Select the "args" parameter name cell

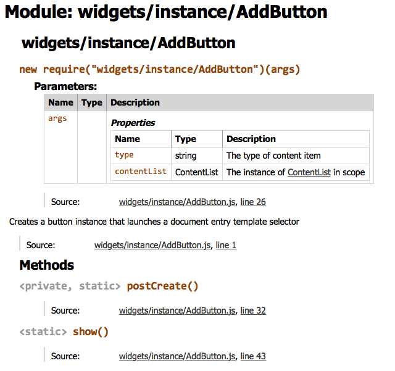tap(57, 119)
